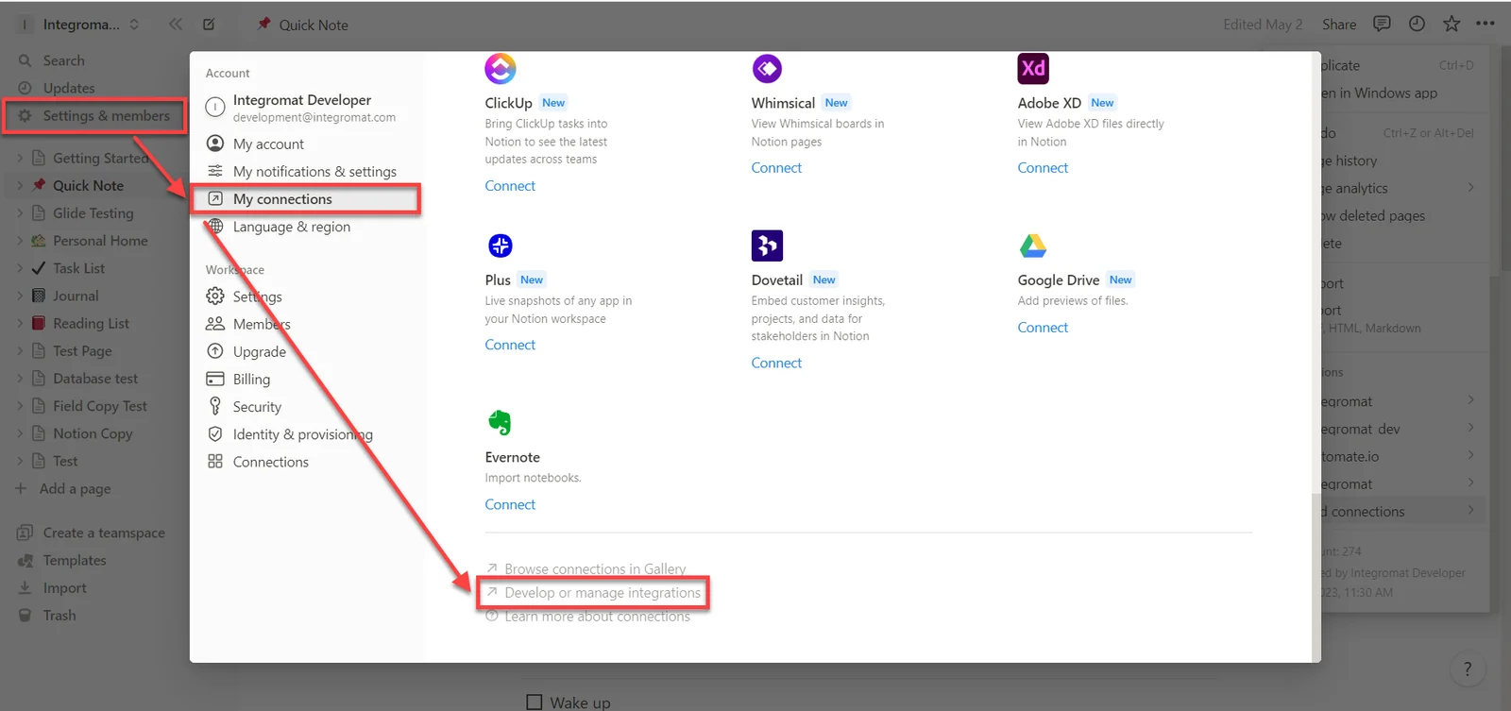Expand the Glide Testing page toggle
The image size is (1511, 711).
20,213
